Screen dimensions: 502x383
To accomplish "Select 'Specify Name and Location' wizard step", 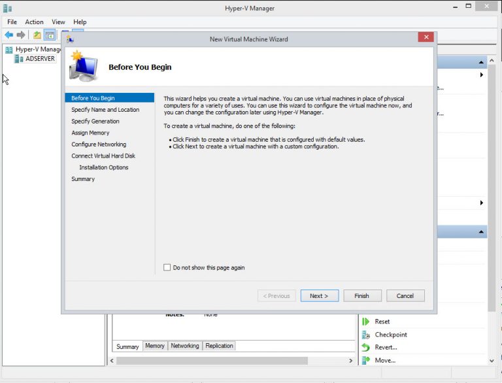I will click(x=105, y=110).
